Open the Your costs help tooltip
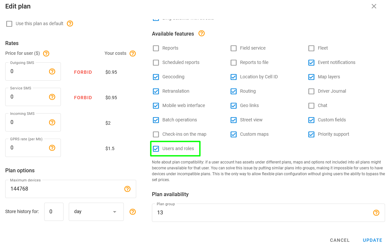 pyautogui.click(x=133, y=53)
